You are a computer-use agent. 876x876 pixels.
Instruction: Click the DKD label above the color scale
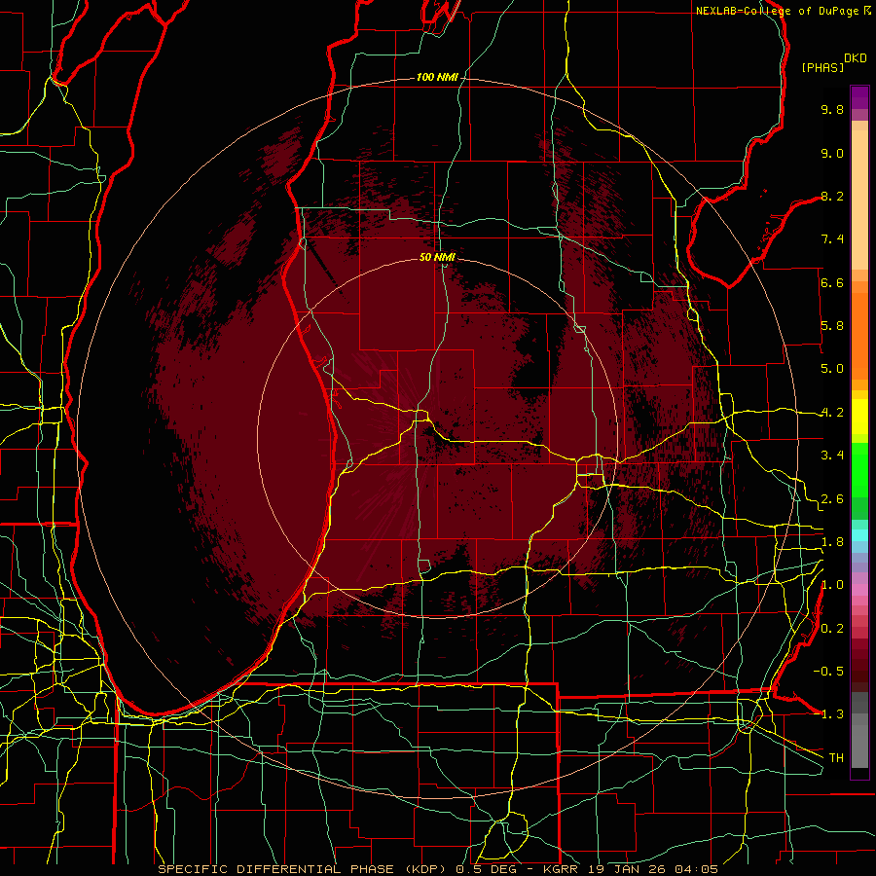[855, 58]
